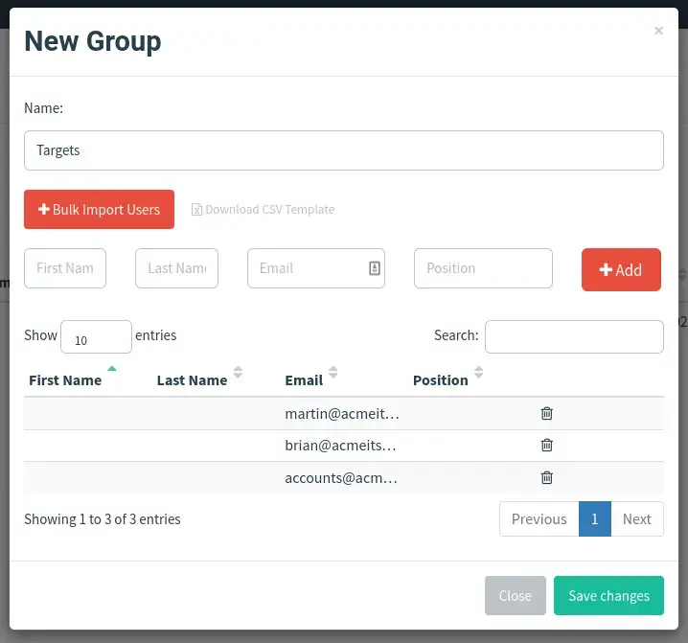Sort table by Position column arrows
This screenshot has width=688, height=643.
click(479, 372)
